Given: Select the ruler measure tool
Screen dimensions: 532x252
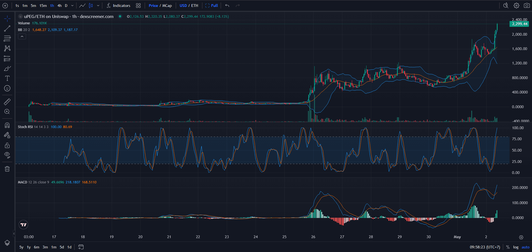Looking at the screenshot, I should (7, 102).
